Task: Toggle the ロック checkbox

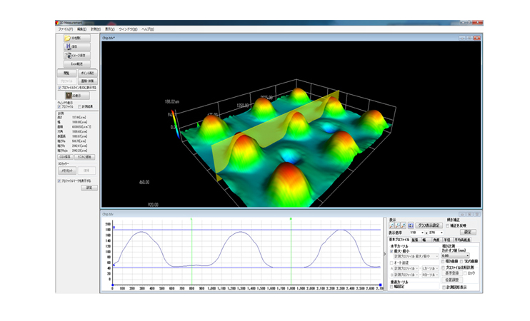Action: 465,273
